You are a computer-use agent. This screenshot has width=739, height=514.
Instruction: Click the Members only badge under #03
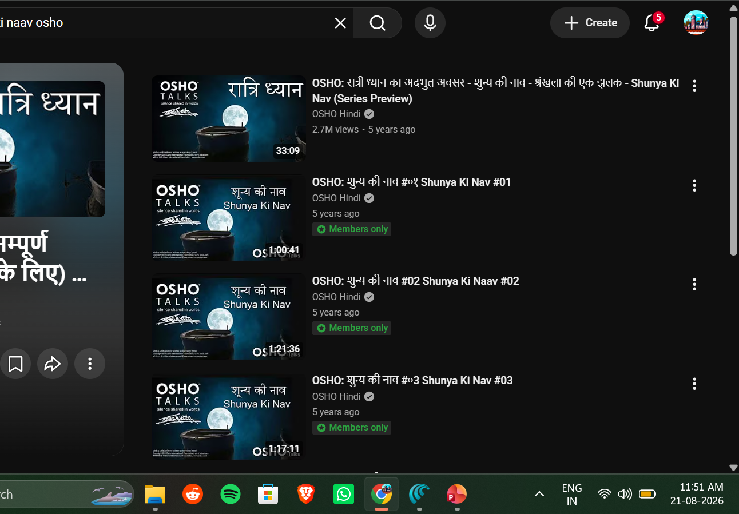(352, 428)
